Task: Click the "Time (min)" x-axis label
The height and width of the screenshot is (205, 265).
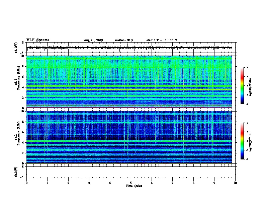Action: (x=134, y=186)
